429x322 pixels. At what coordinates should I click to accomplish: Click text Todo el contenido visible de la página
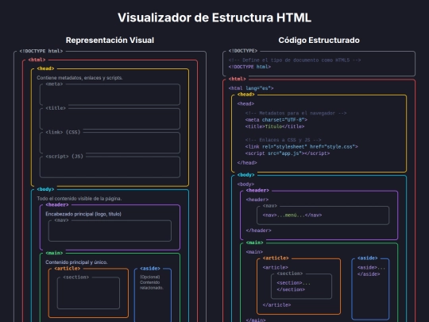pos(79,199)
